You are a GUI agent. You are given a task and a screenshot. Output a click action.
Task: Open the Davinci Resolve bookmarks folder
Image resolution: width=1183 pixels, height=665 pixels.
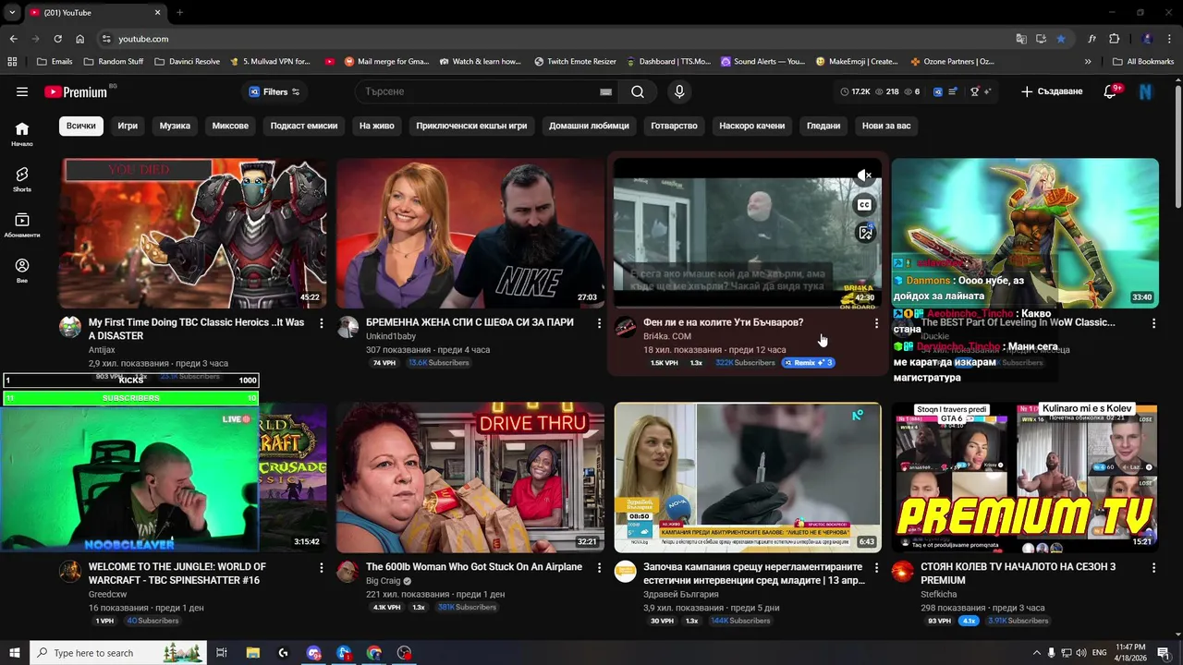[187, 62]
